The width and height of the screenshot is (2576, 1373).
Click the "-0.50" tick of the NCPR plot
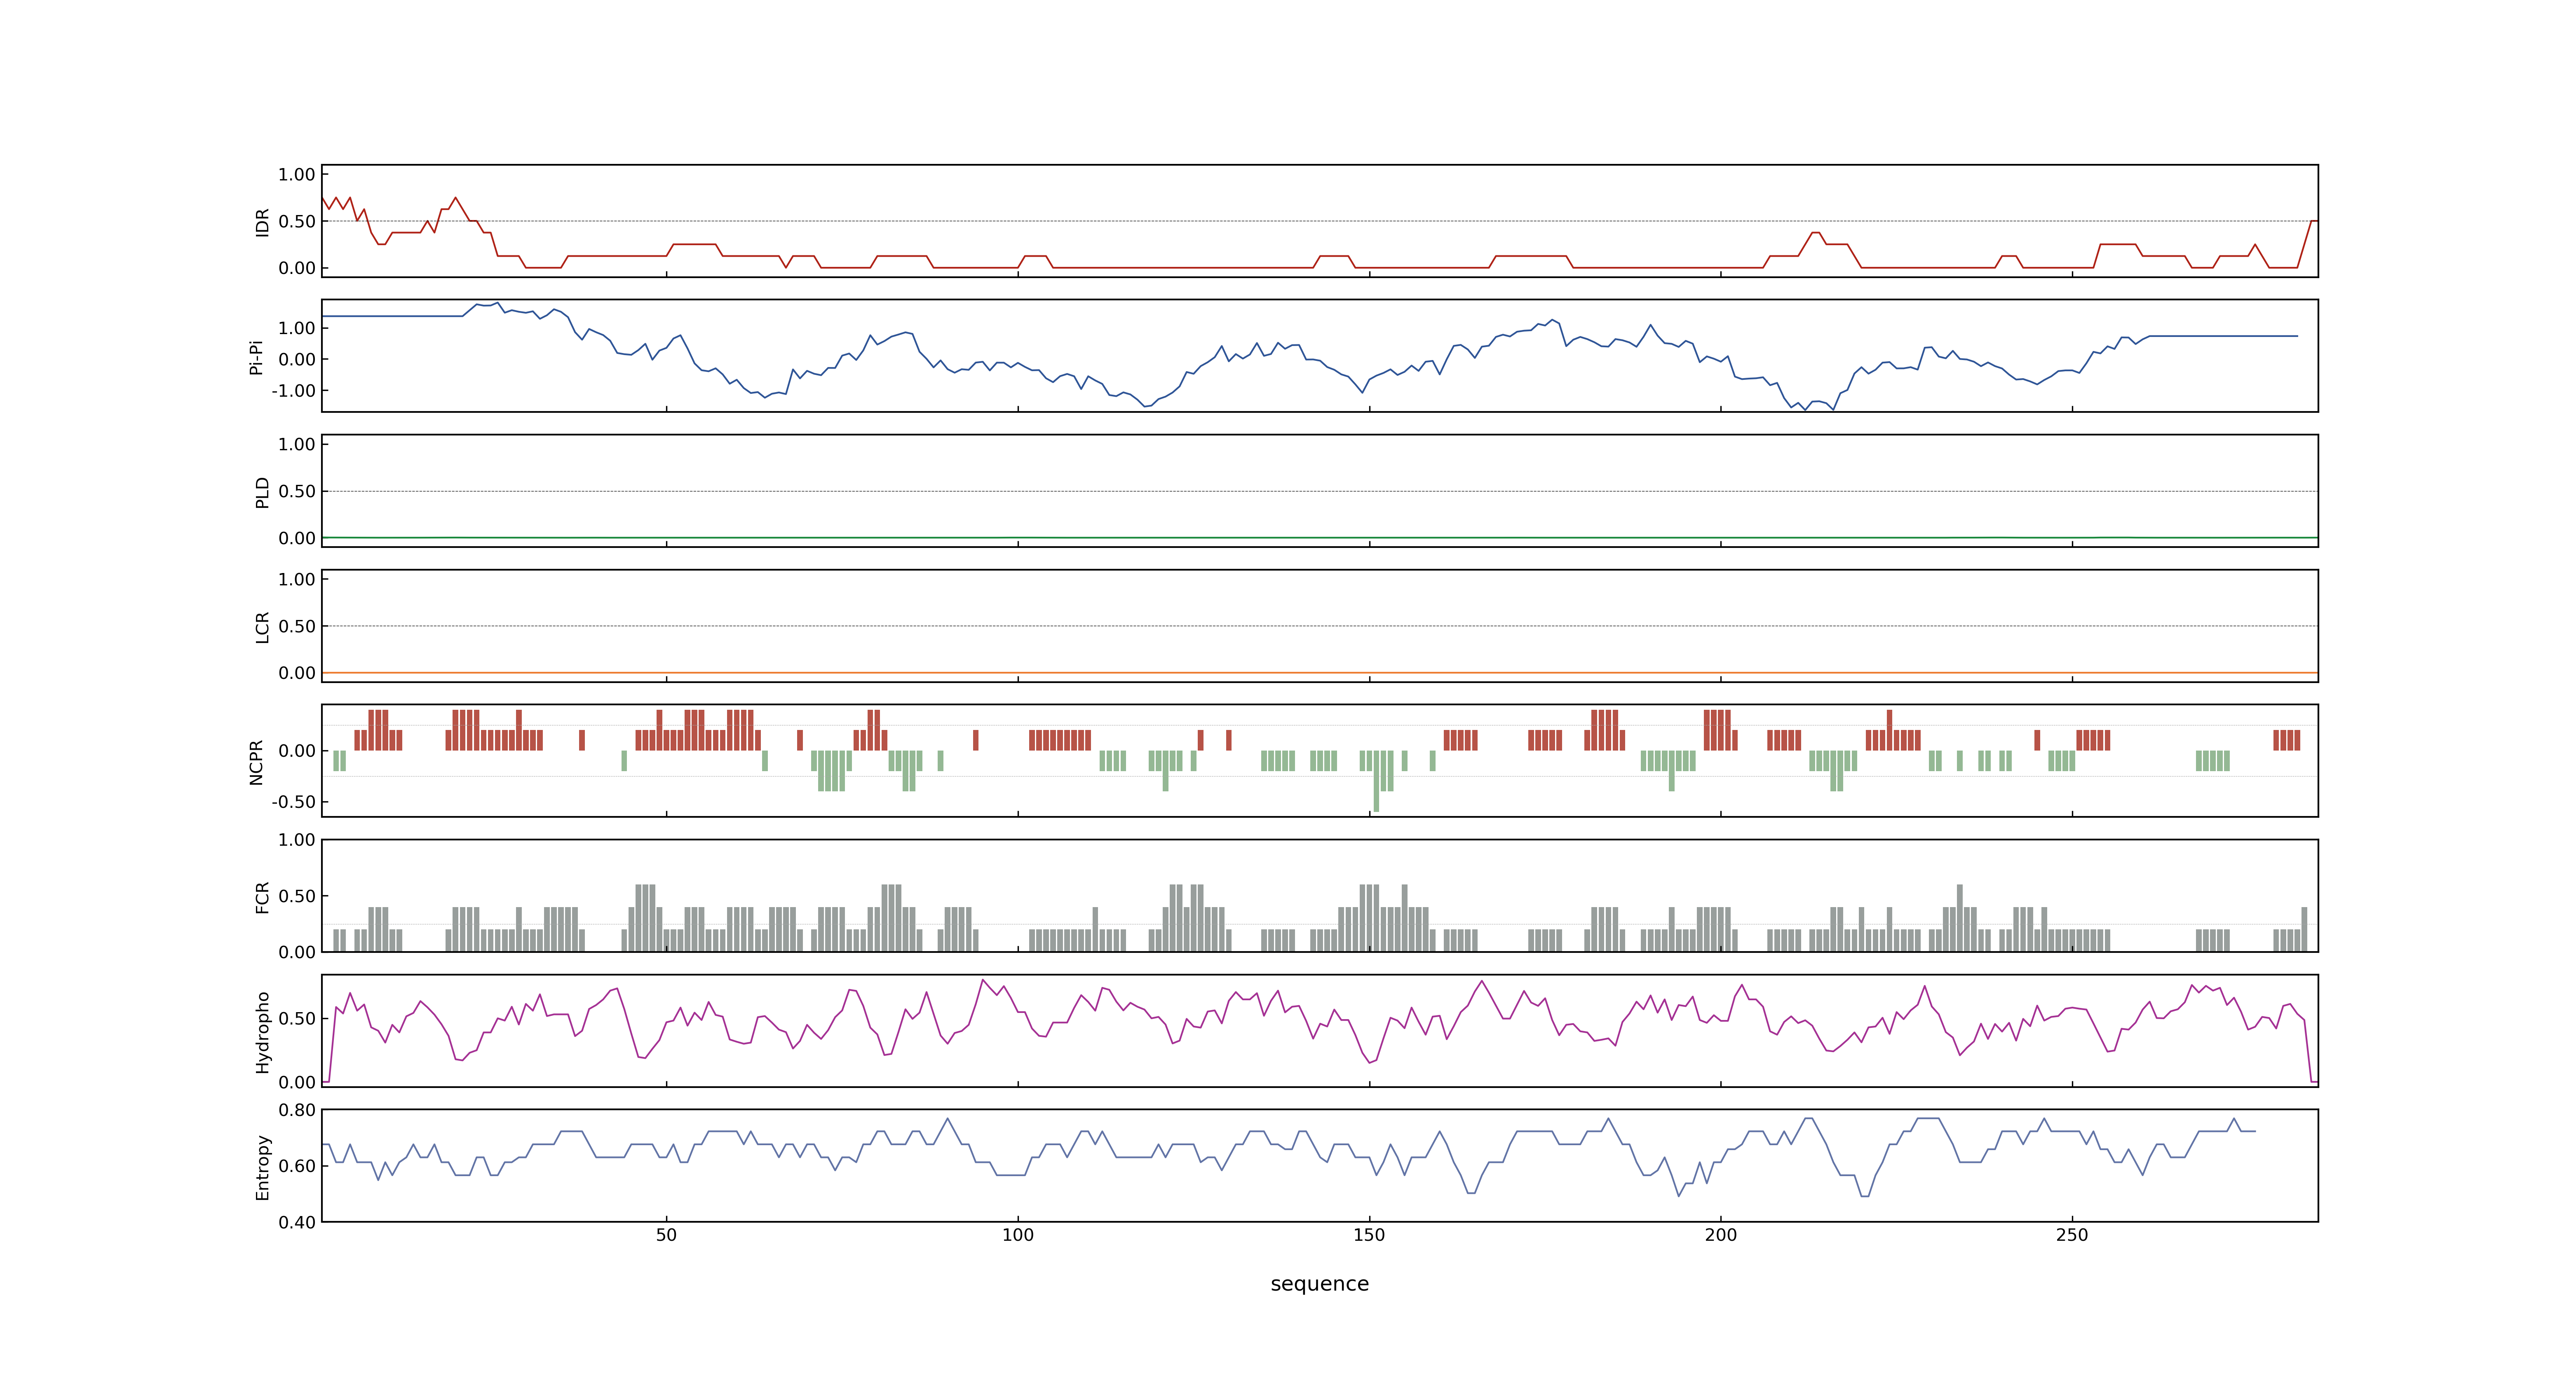293,802
